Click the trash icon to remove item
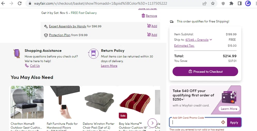Screen dimensions: 257x131 point(143,16)
